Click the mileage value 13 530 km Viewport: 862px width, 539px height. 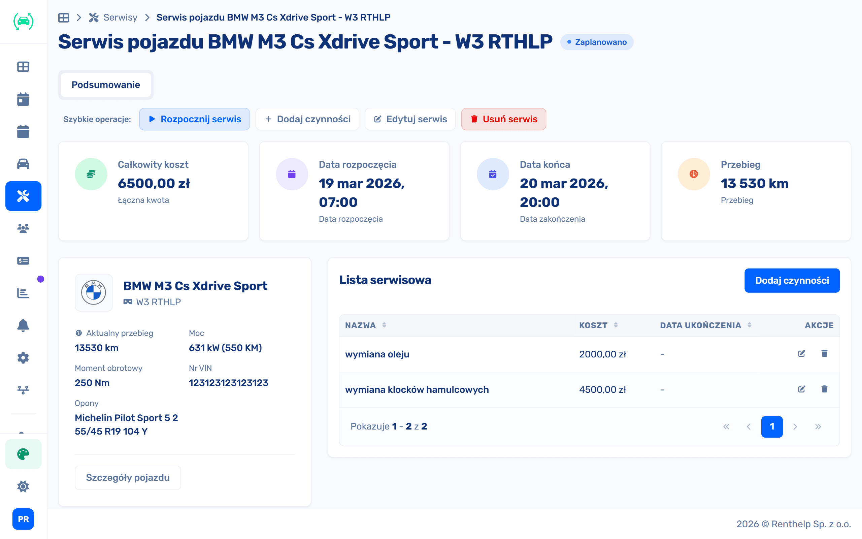click(x=755, y=183)
